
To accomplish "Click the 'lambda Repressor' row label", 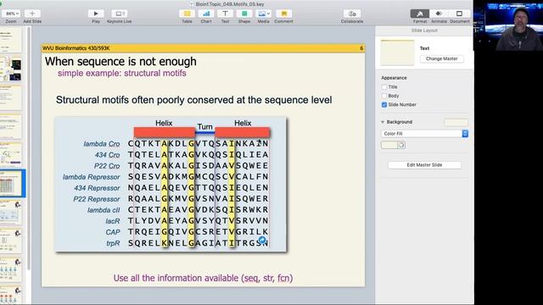I will pyautogui.click(x=91, y=177).
